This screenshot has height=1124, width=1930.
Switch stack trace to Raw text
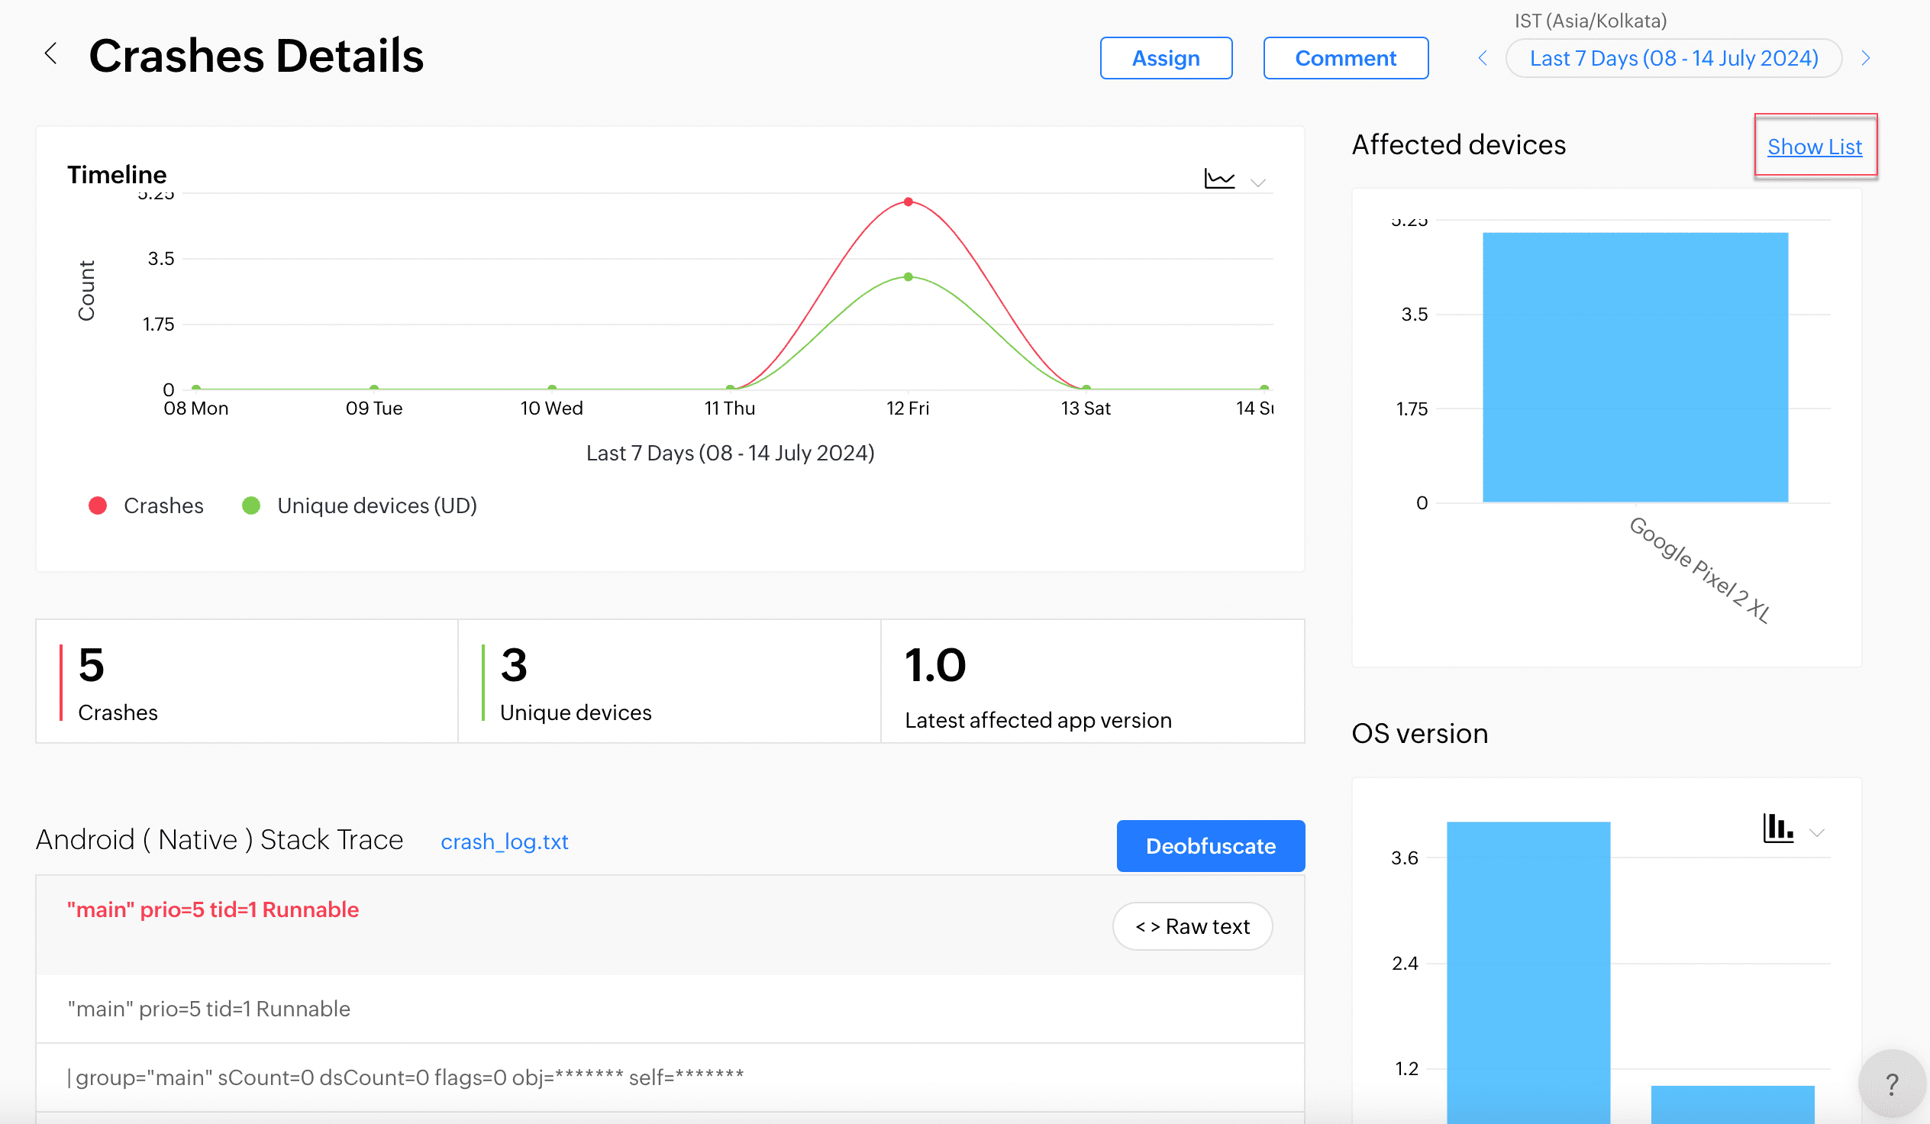pyautogui.click(x=1192, y=926)
